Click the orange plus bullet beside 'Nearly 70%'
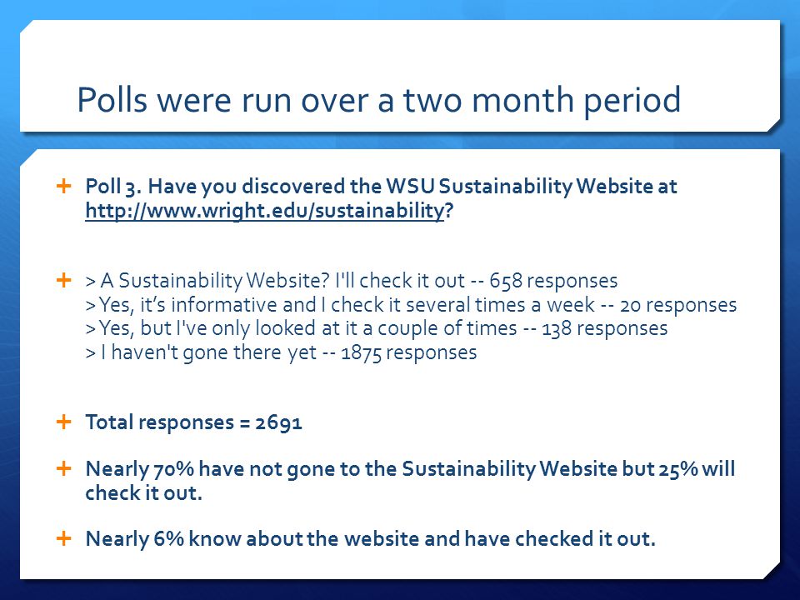This screenshot has width=800, height=600. point(64,468)
